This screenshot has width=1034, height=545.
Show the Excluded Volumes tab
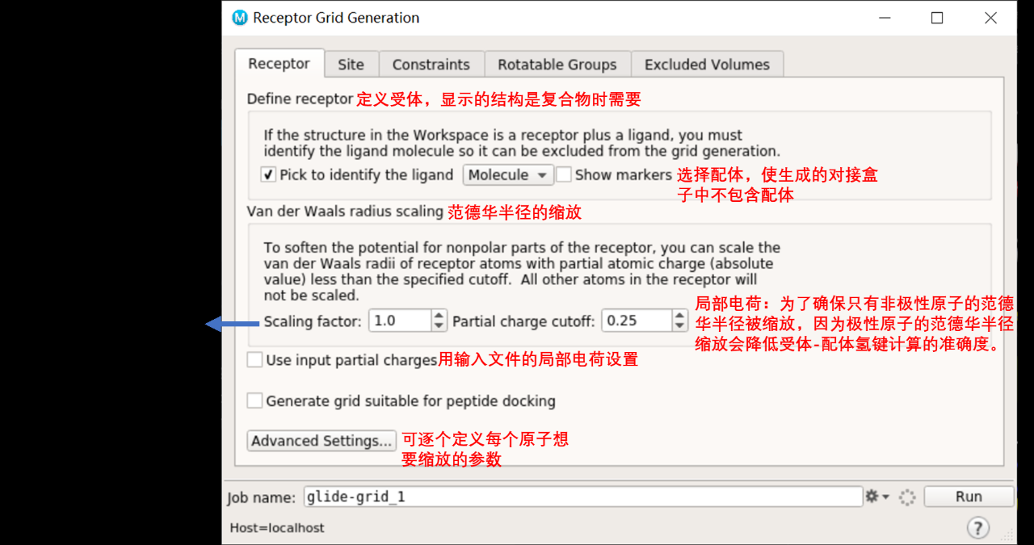click(x=707, y=65)
